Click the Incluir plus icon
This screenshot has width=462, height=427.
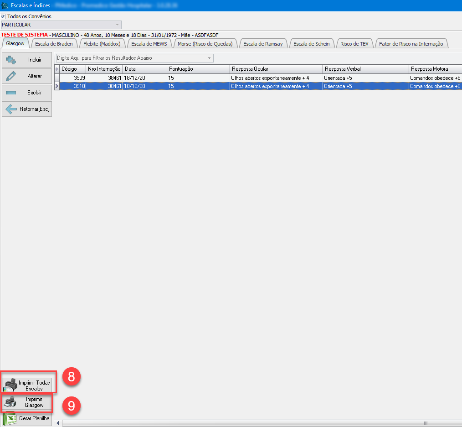click(x=11, y=60)
